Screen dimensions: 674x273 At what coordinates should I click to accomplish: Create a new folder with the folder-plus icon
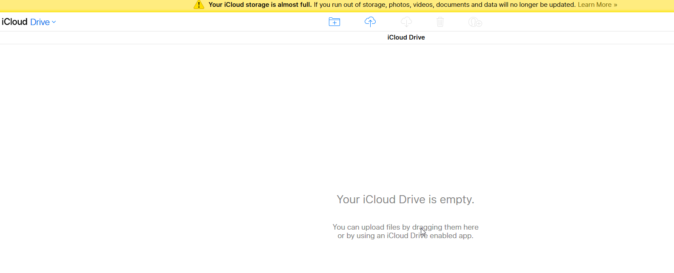click(x=334, y=22)
